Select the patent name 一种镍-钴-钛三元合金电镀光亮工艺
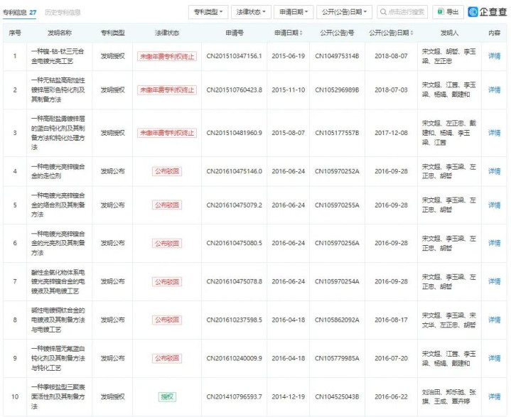 (58, 56)
